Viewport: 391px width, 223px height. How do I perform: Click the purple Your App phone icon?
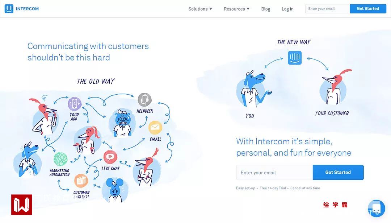coord(75,104)
